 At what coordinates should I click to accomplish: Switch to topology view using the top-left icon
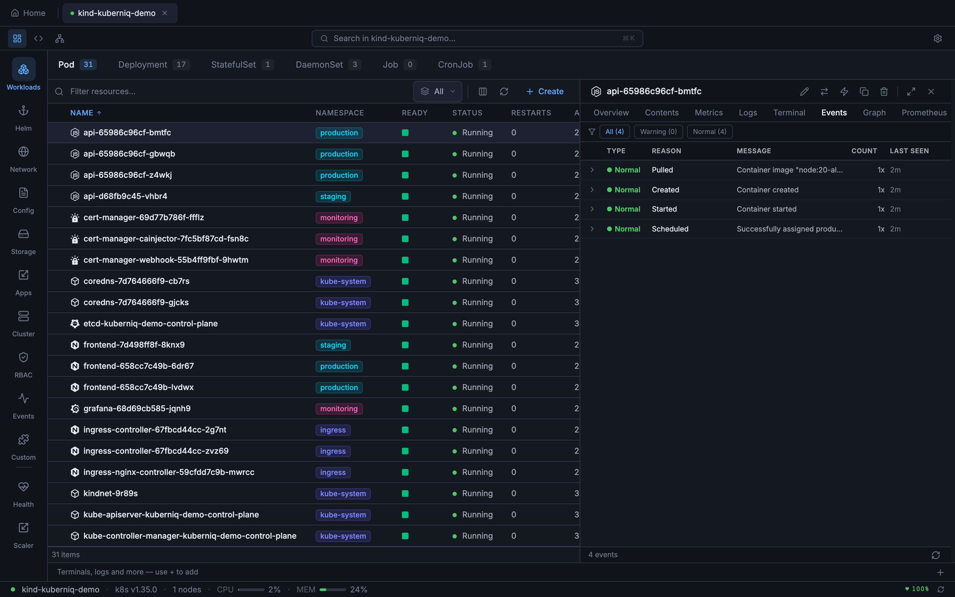[60, 38]
